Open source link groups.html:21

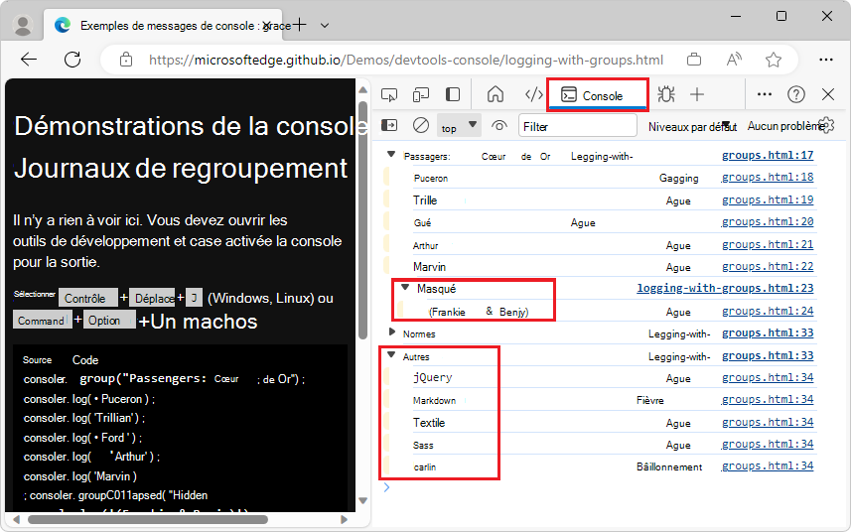(x=768, y=244)
